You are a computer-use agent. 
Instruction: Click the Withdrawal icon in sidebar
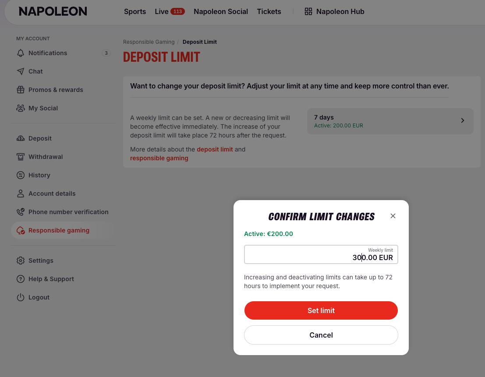(21, 157)
